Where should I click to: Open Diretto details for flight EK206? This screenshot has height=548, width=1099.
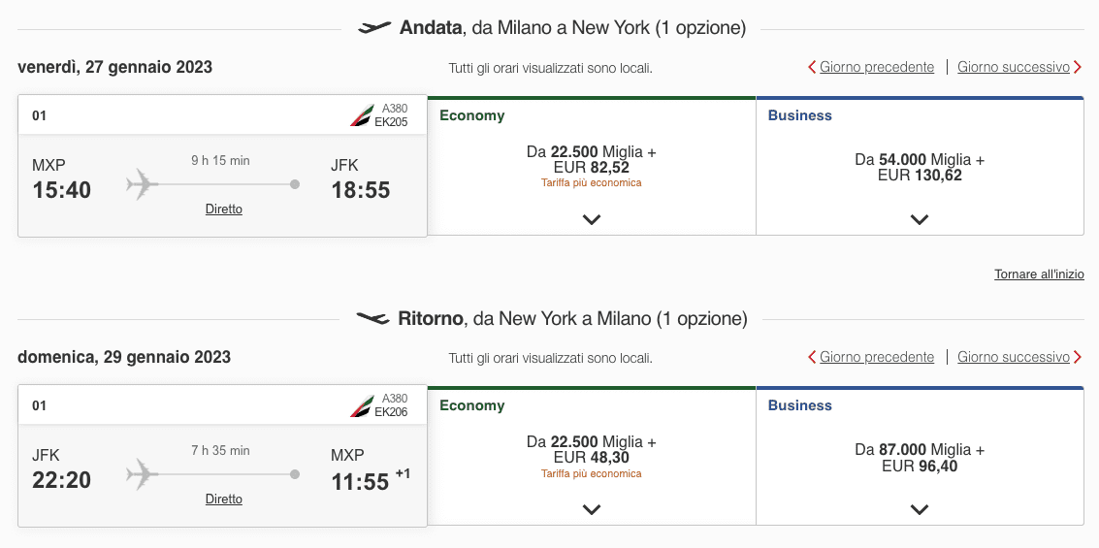[x=224, y=499]
